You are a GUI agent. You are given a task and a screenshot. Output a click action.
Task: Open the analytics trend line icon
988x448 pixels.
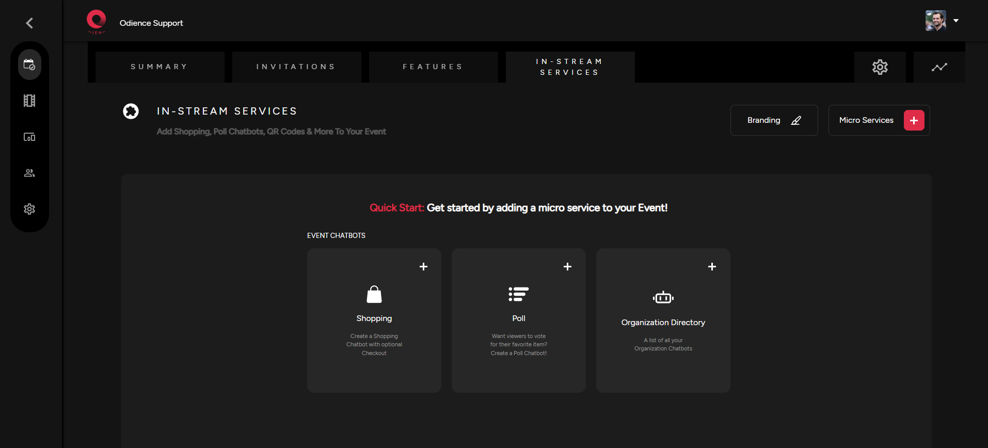[x=939, y=67]
